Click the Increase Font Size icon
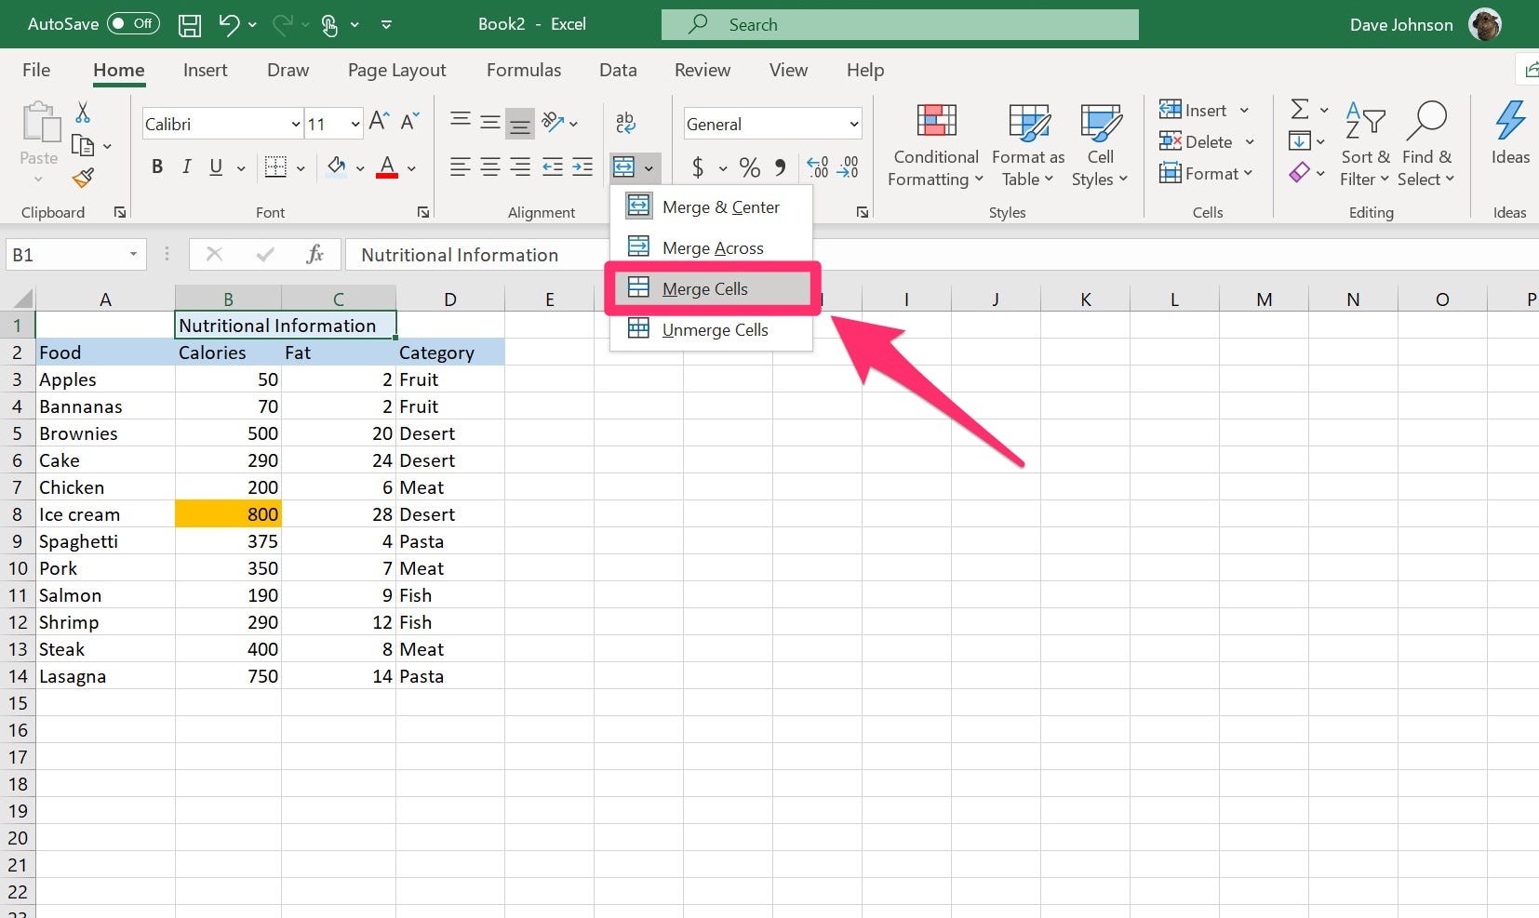Screen dimensions: 1539x918 click(379, 121)
